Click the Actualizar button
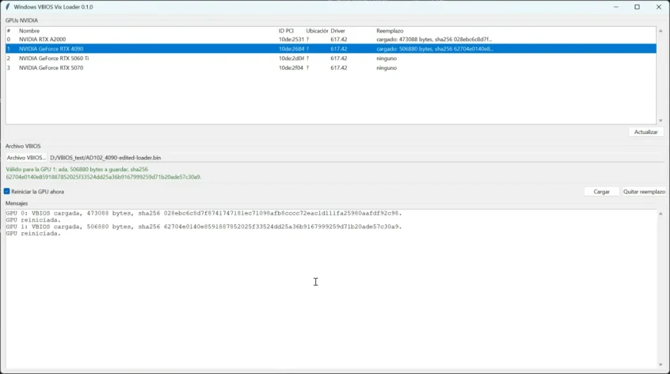 646,132
